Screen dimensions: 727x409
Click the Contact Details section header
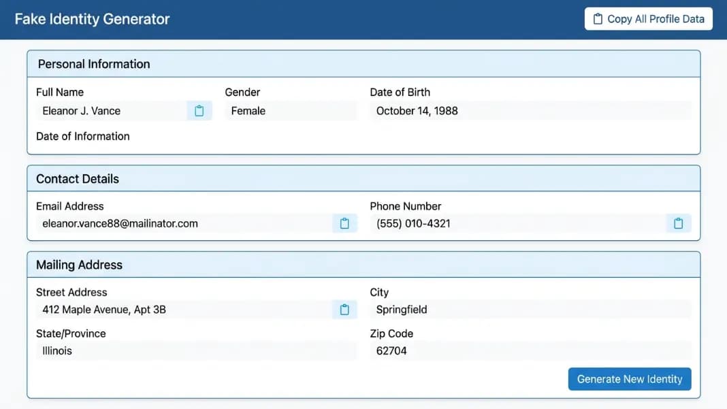pos(363,178)
